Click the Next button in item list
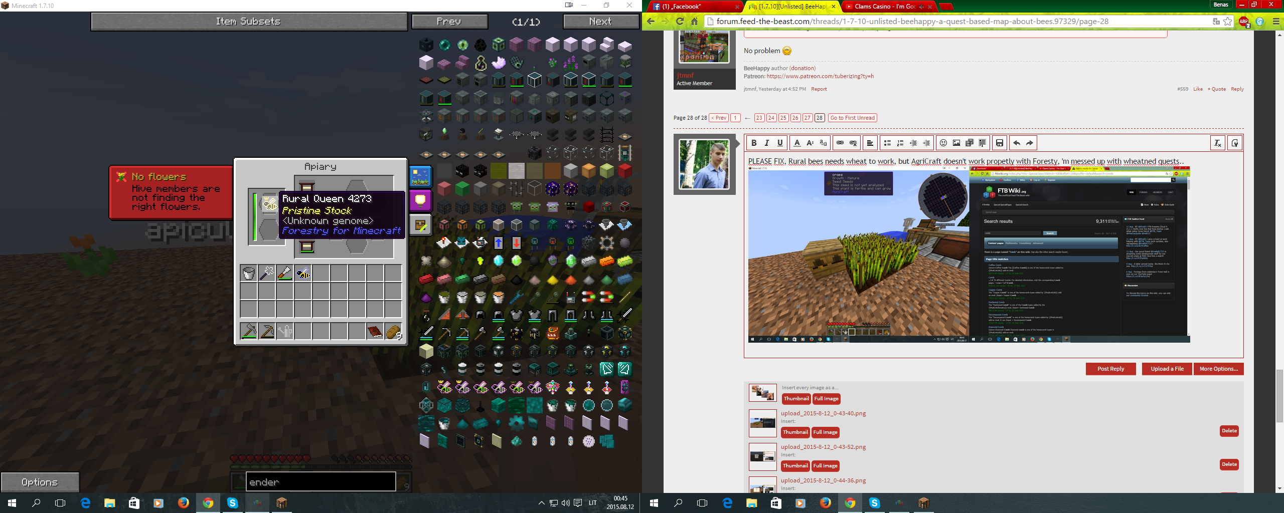Screen dimensions: 1284x513 [600, 22]
